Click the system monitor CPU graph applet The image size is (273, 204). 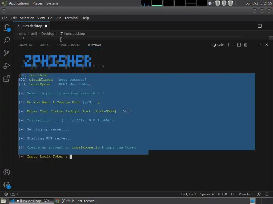[146, 3]
